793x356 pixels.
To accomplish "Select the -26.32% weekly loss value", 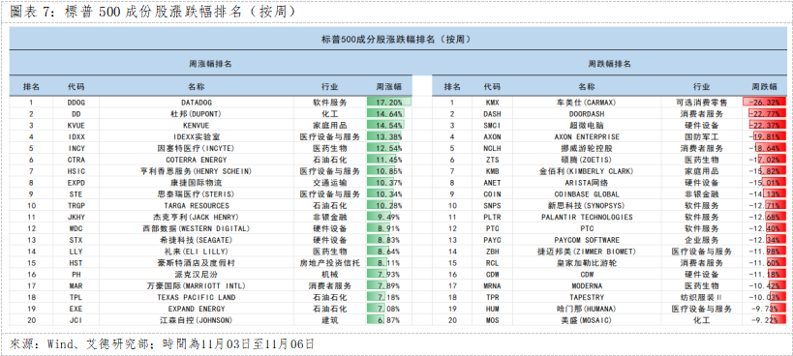I will [764, 102].
